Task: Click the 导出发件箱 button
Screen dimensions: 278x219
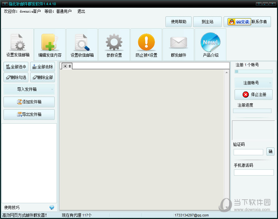Action: 29,114
